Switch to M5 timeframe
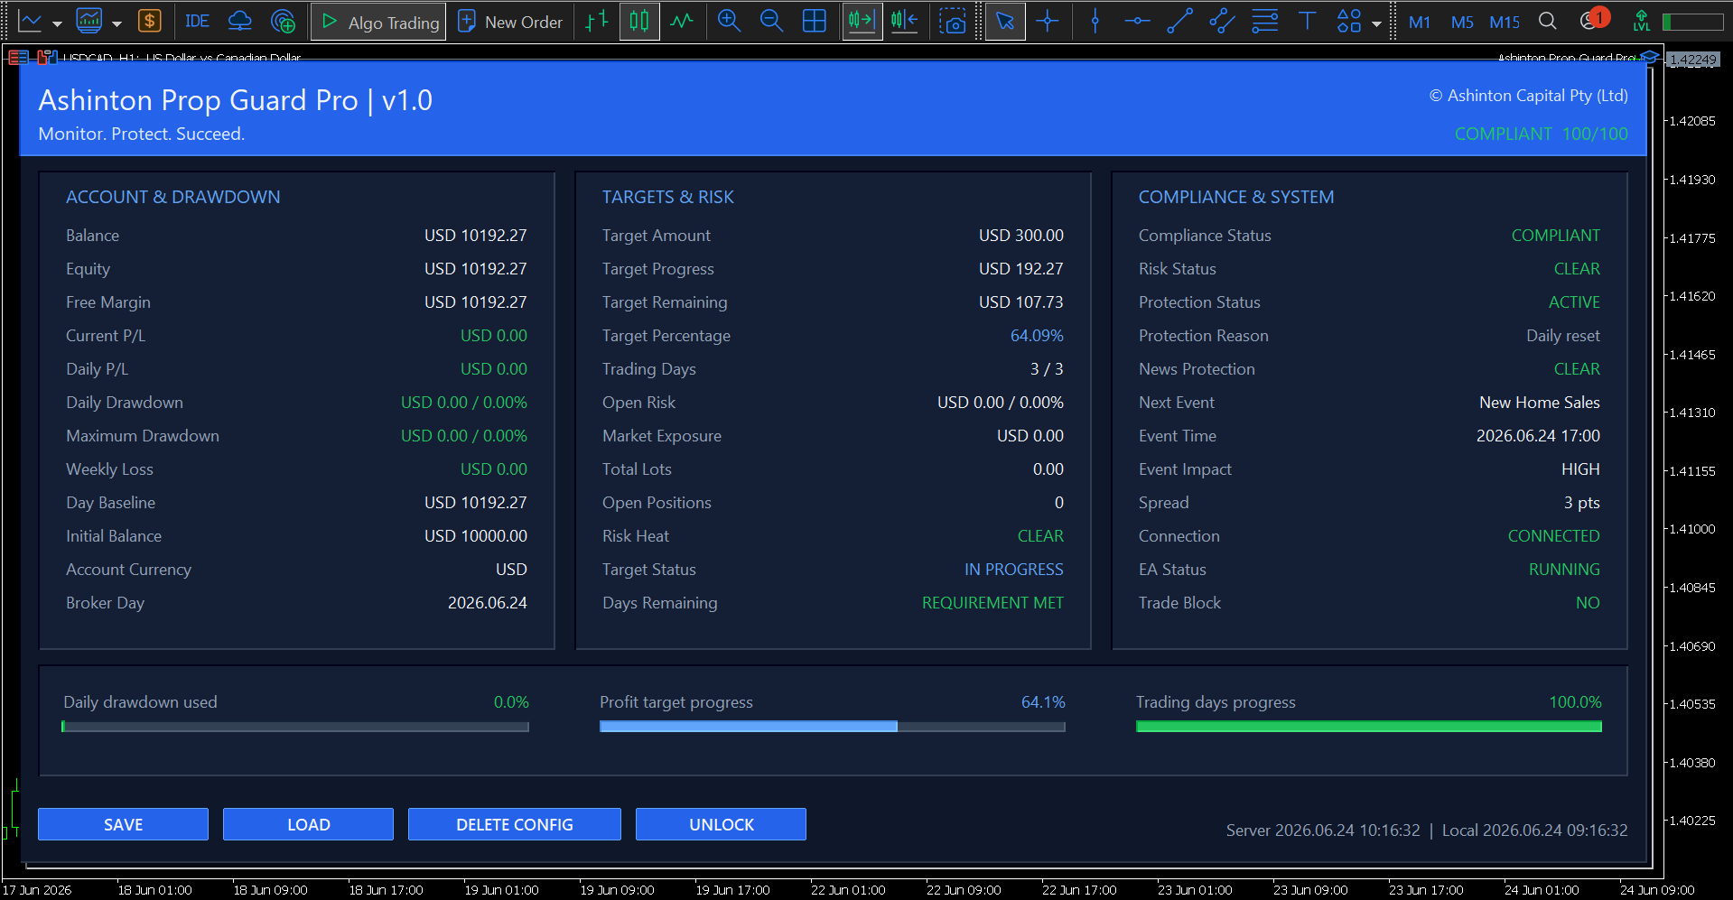Screen dimensions: 1733x900 tap(1462, 22)
